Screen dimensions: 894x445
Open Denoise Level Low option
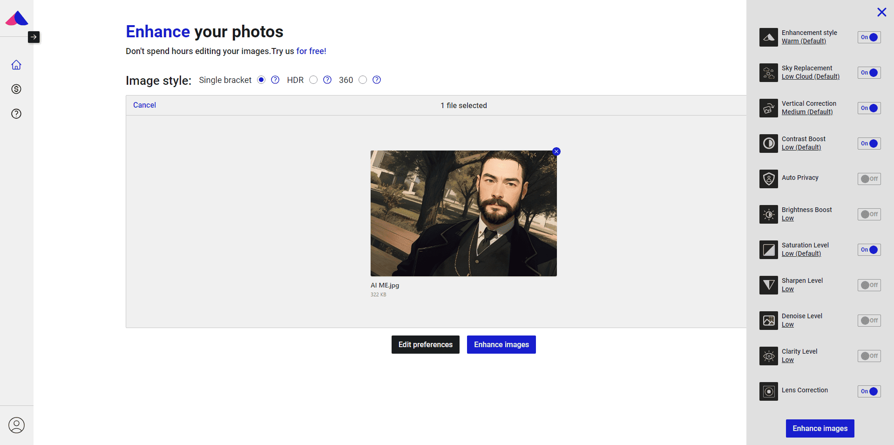[787, 324]
